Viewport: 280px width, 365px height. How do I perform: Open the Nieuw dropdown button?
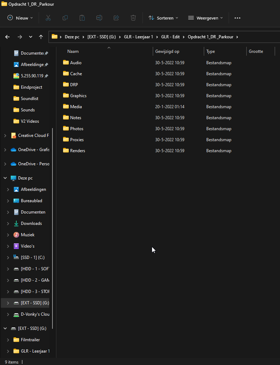point(20,18)
